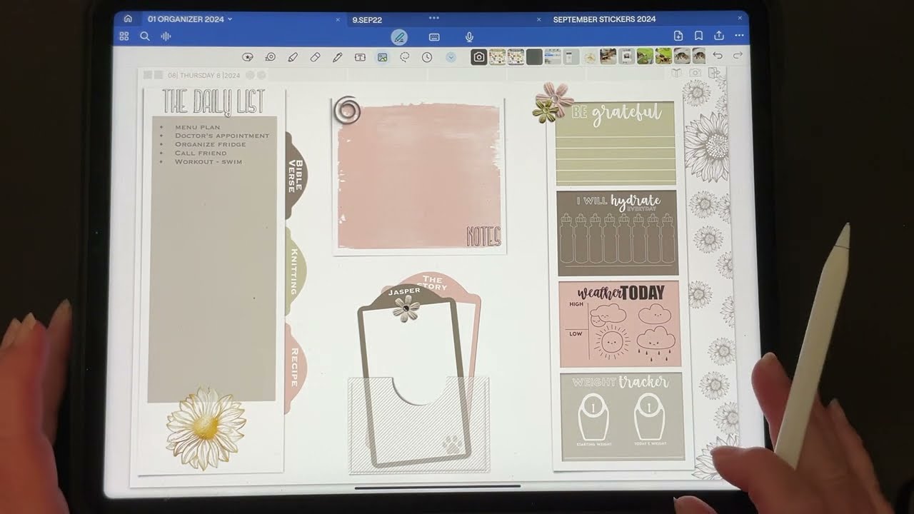
Task: Select the Bible Verse side tab sticker
Action: coord(296,176)
